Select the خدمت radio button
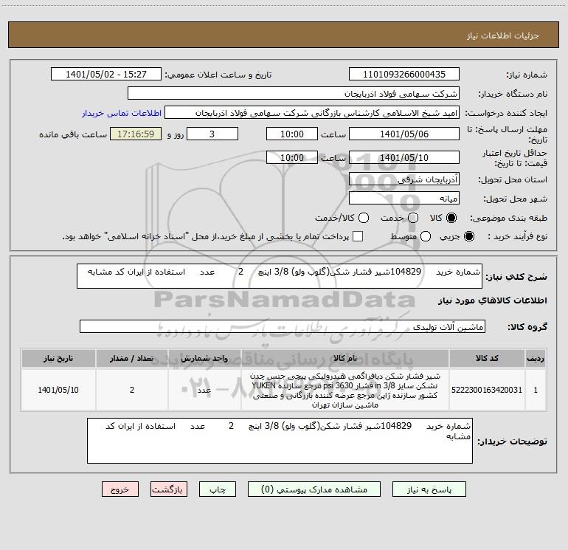Image resolution: width=568 pixels, height=550 pixels. (x=413, y=218)
